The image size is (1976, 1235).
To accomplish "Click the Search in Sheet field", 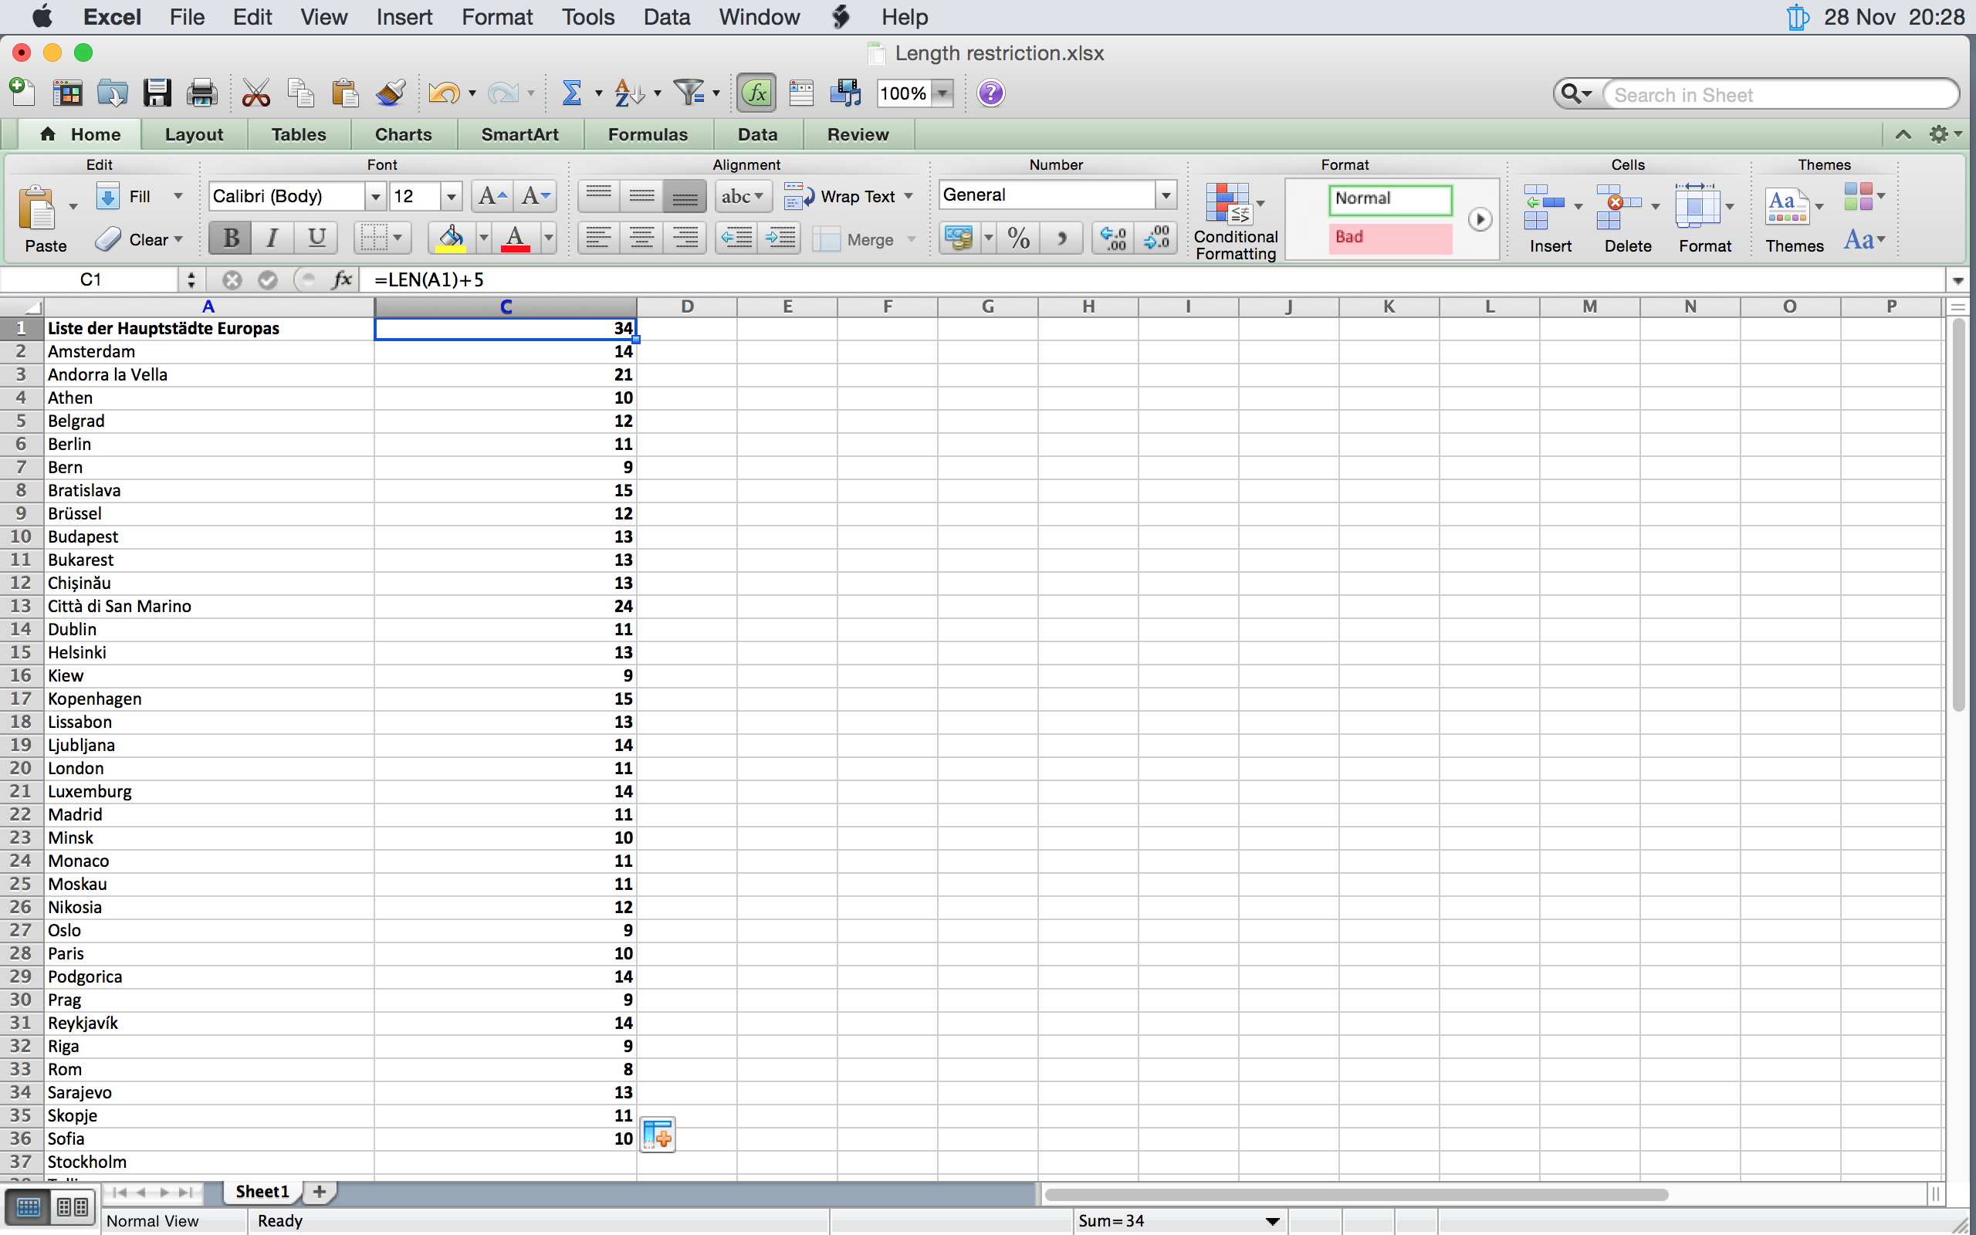I will (1780, 95).
